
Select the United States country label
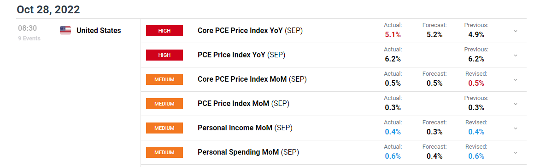pos(99,31)
